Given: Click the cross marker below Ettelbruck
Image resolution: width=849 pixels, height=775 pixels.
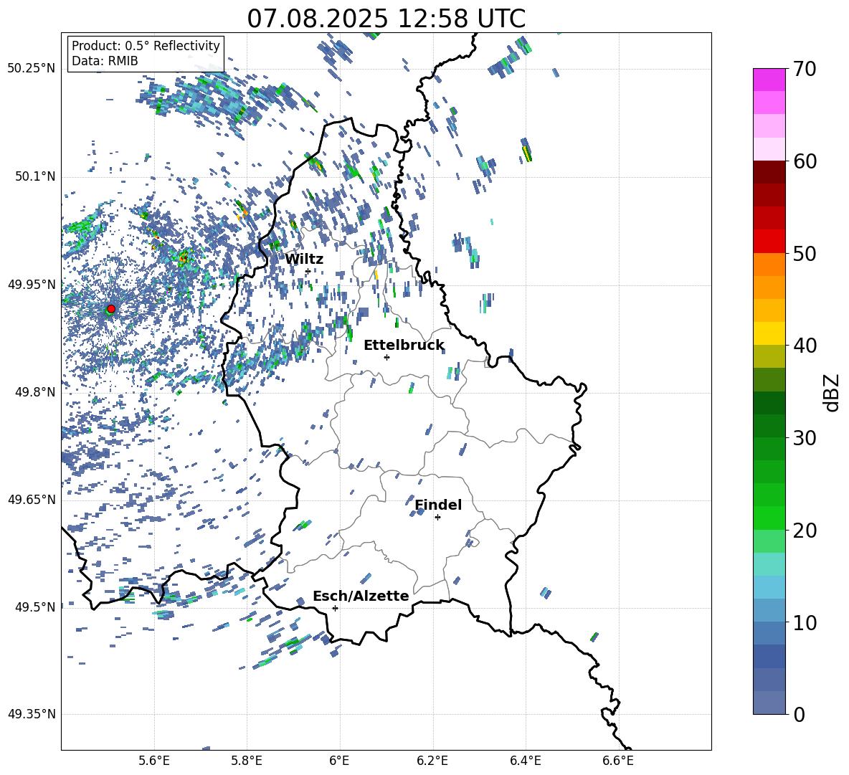Looking at the screenshot, I should click(386, 357).
